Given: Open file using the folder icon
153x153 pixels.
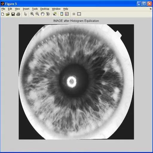Looking at the screenshot, I should pyautogui.click(x=8, y=14).
